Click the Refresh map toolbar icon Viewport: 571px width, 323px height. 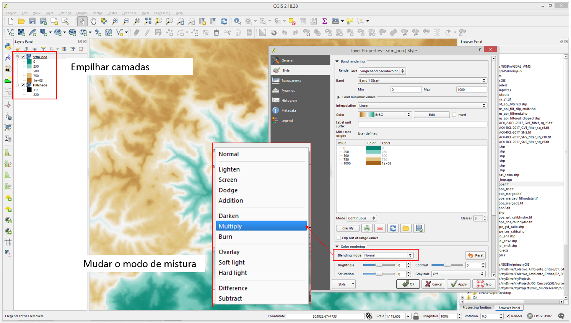click(224, 21)
